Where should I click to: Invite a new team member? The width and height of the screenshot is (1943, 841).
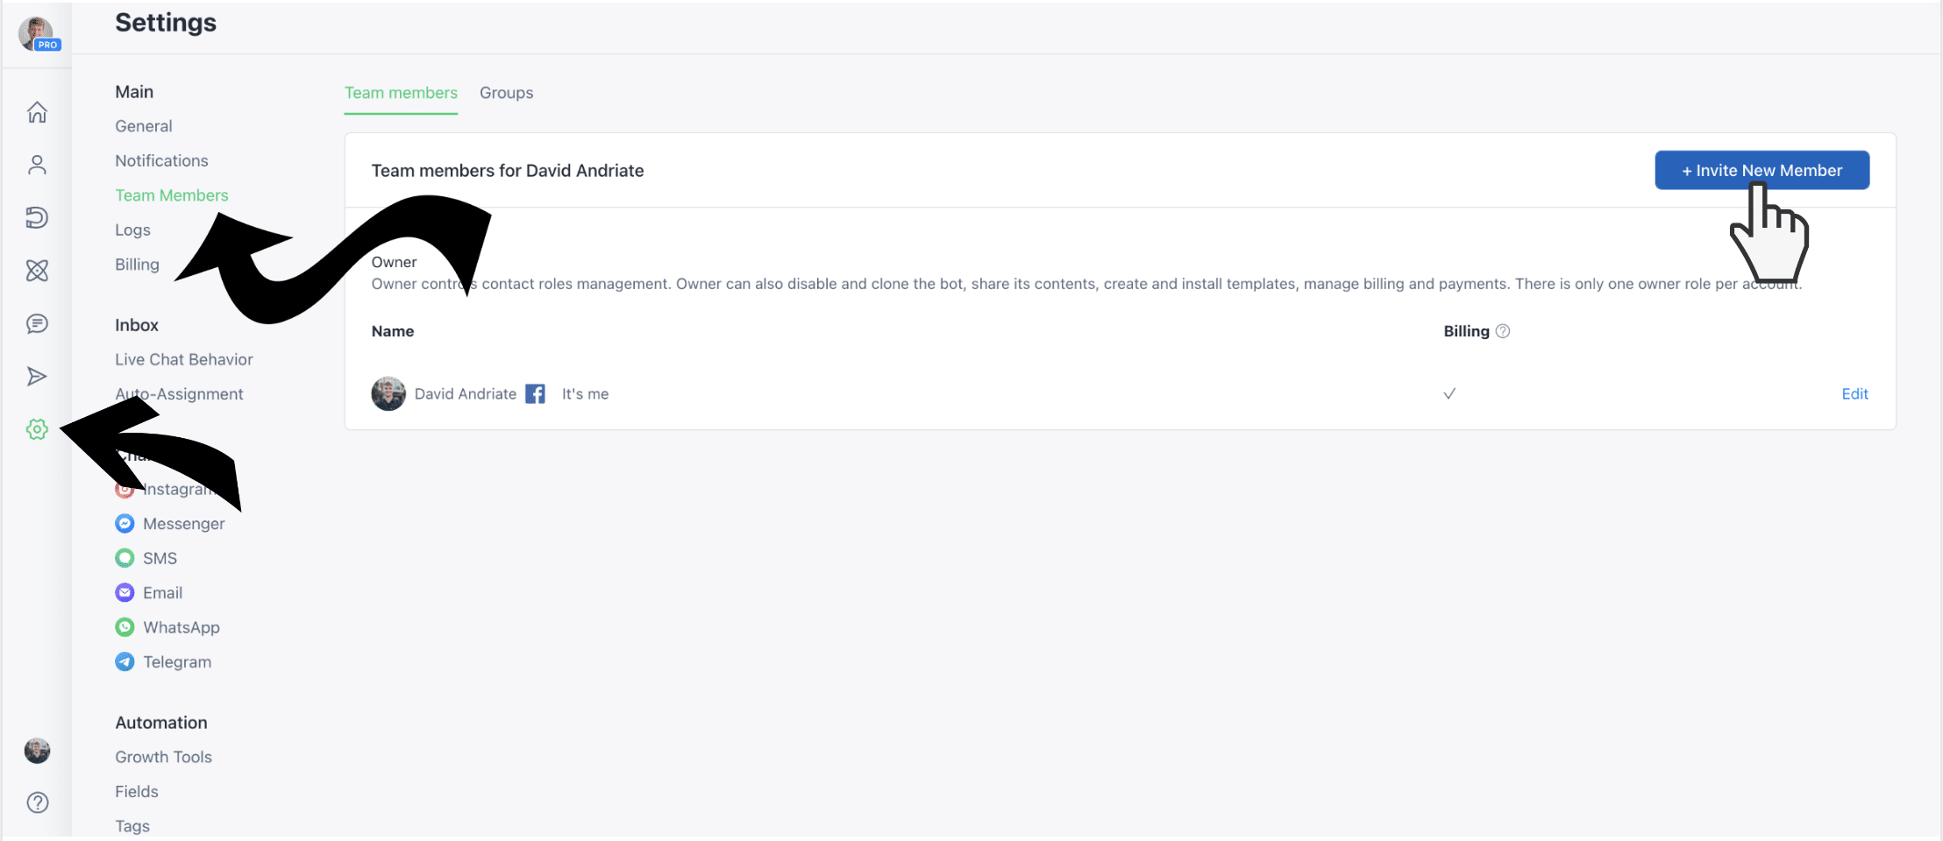1762,170
